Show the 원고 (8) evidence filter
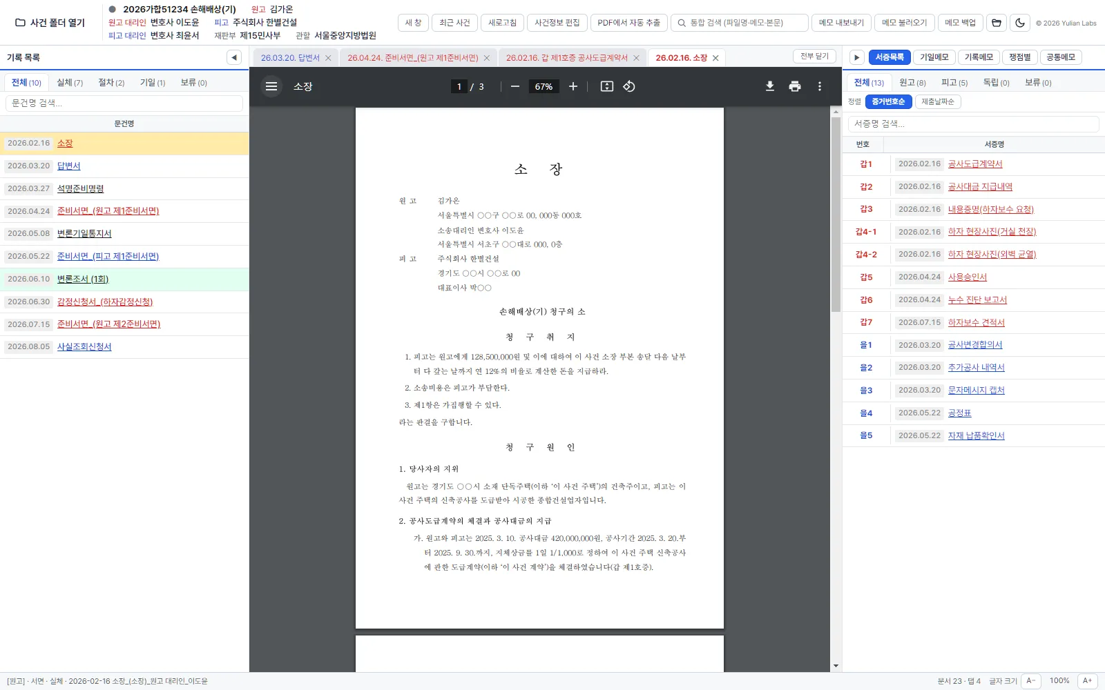This screenshot has height=690, width=1105. pyautogui.click(x=912, y=83)
